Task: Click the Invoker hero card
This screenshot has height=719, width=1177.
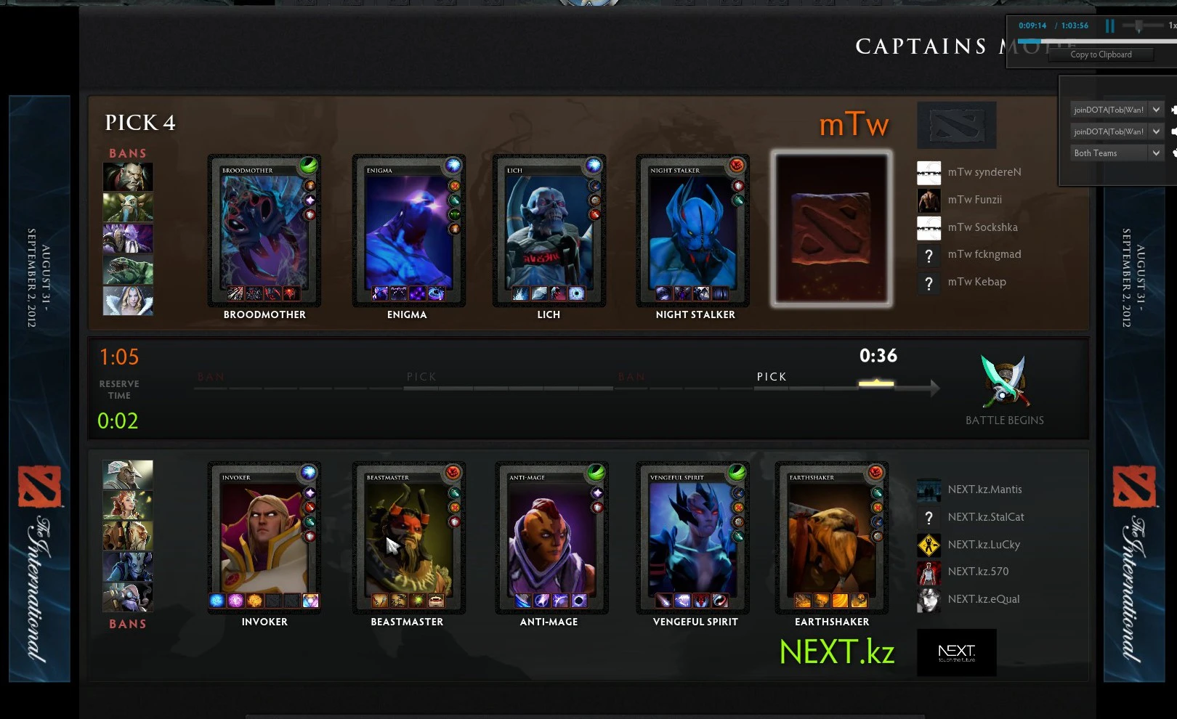Action: point(264,538)
